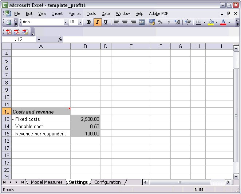
Task: Open Font Color dropdown arrow
Action: point(229,22)
